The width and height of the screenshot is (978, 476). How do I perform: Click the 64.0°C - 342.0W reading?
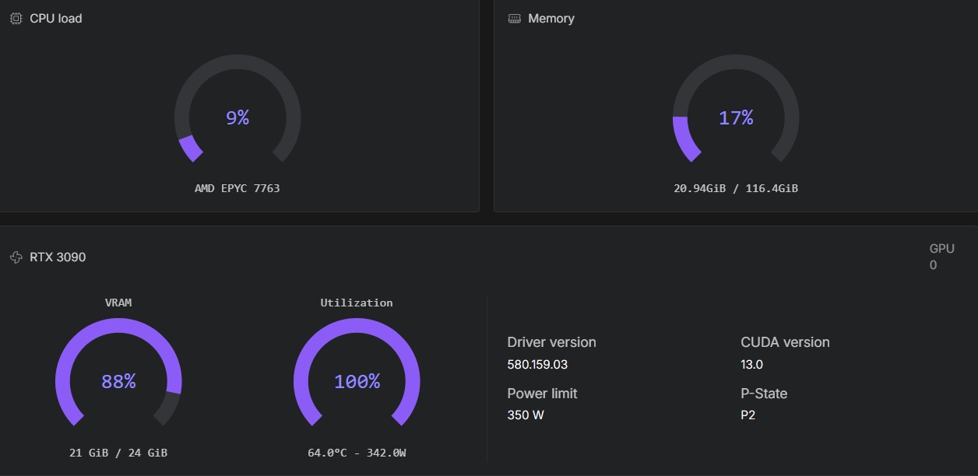point(357,453)
